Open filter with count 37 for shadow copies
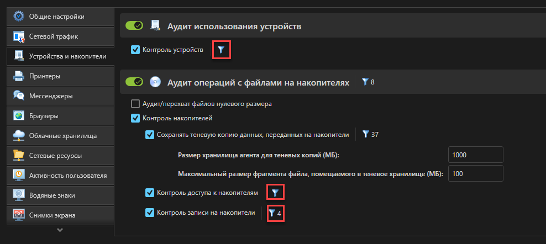Viewport: 546px width, 244px height. click(370, 134)
